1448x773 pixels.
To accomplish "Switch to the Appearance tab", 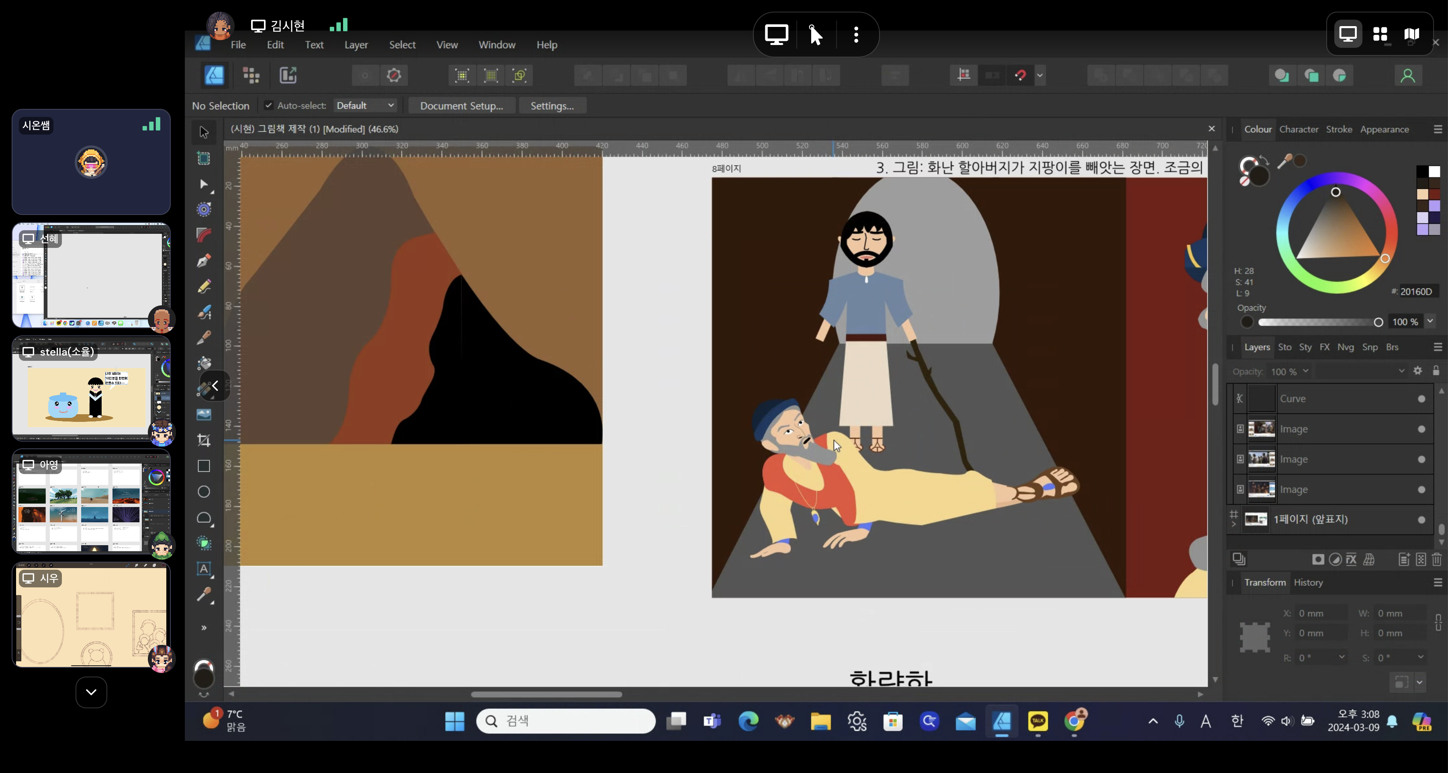I will (1385, 129).
